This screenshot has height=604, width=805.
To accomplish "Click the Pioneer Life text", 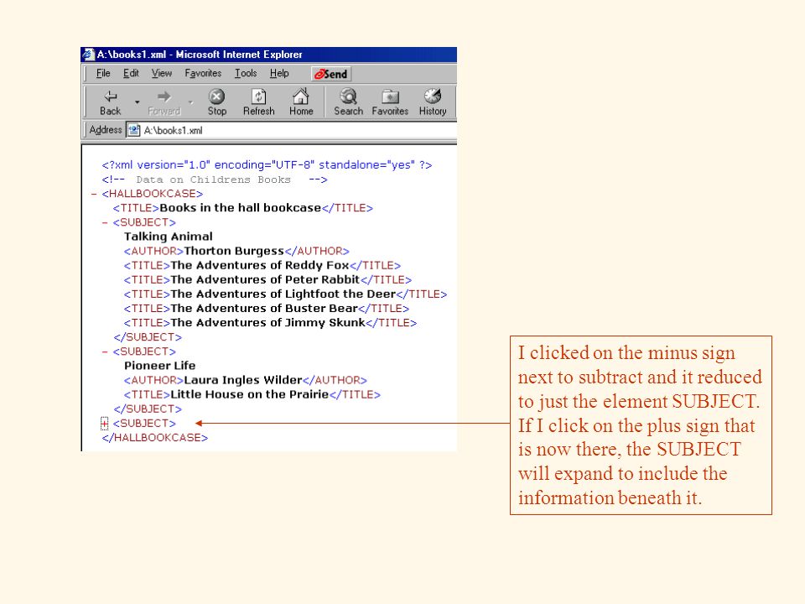I will coord(159,366).
